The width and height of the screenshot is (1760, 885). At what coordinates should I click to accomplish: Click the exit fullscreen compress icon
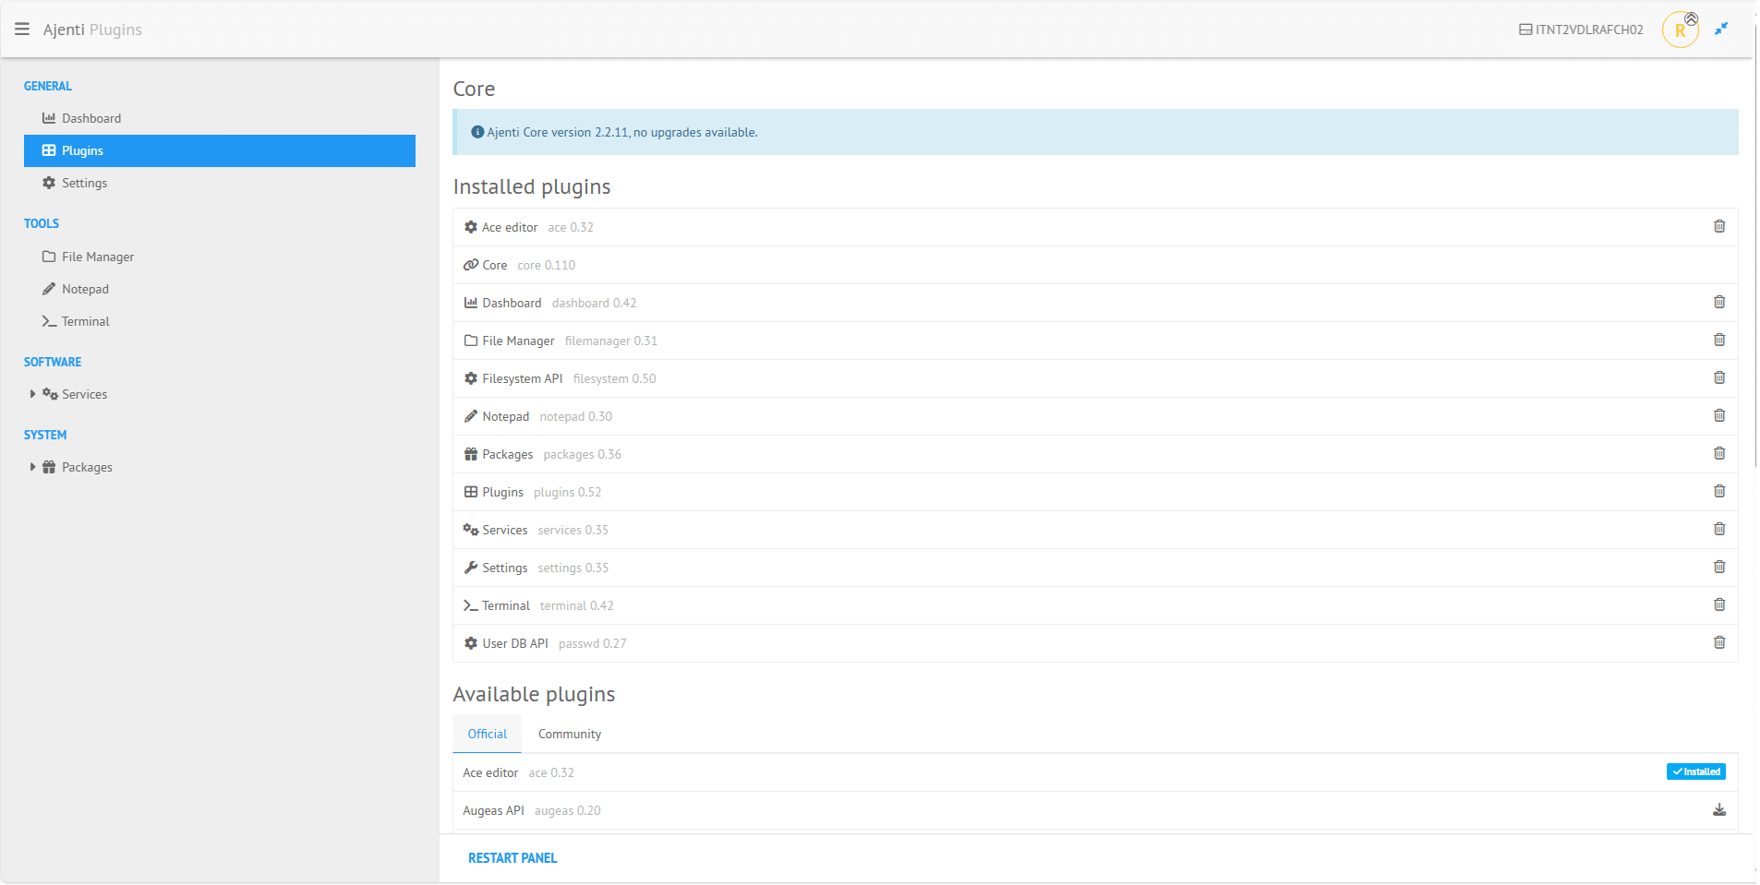point(1721,30)
